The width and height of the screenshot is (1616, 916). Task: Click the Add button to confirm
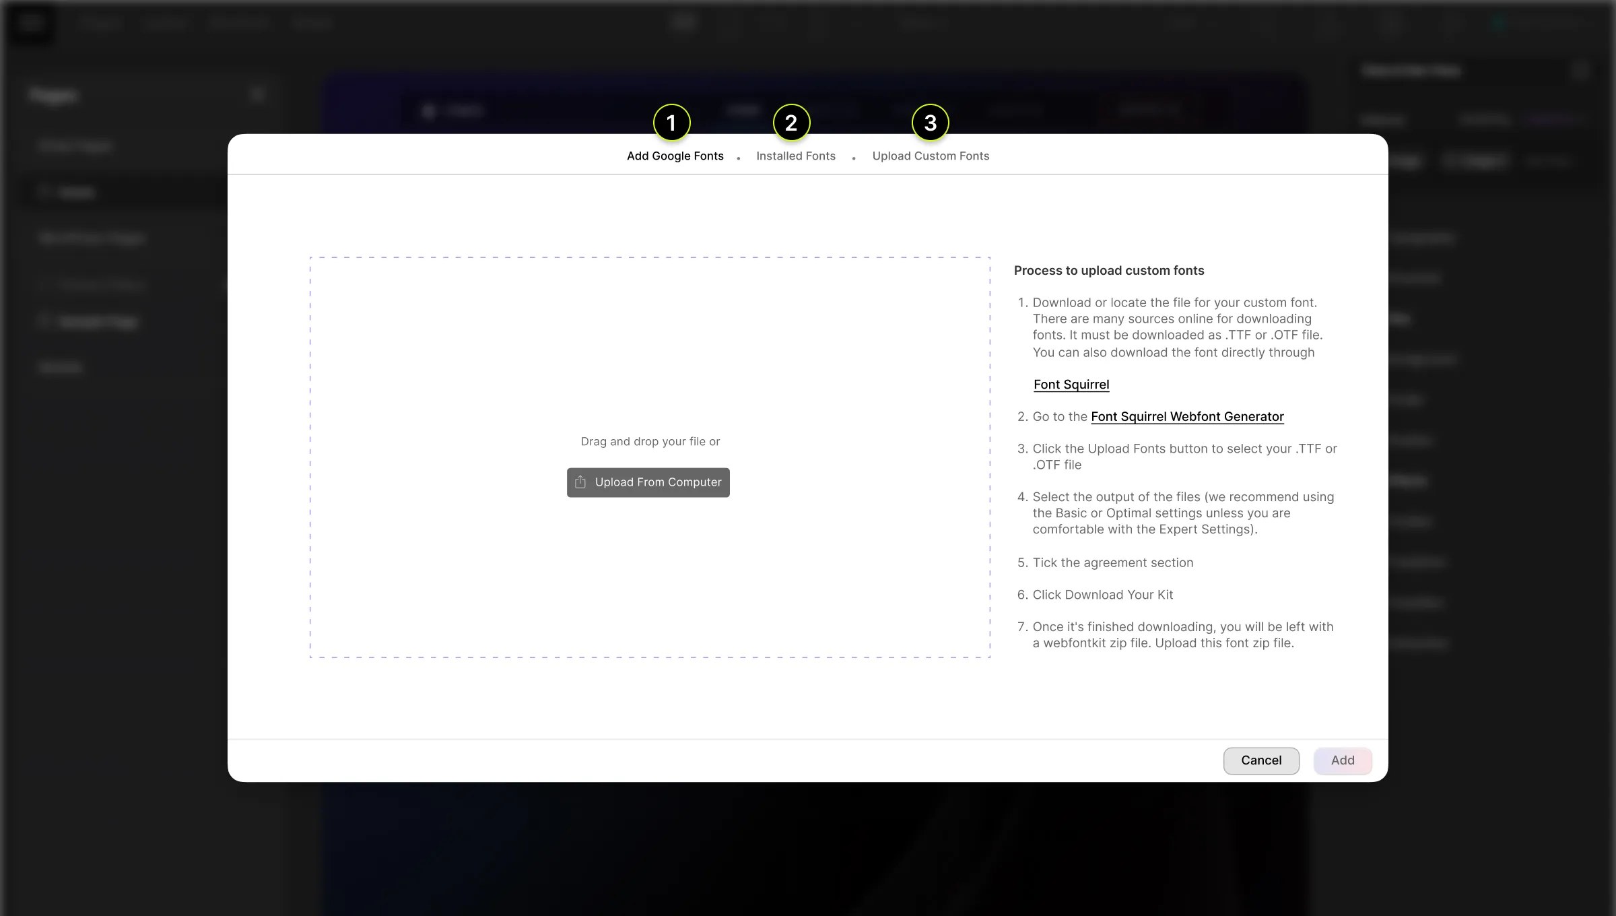[x=1342, y=760]
